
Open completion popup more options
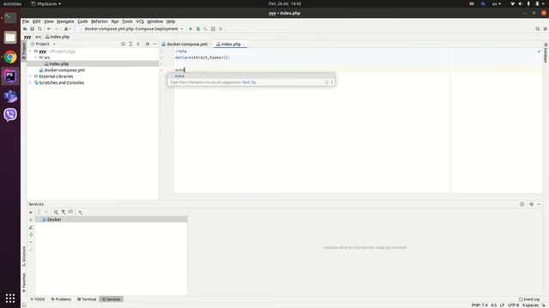[332, 82]
